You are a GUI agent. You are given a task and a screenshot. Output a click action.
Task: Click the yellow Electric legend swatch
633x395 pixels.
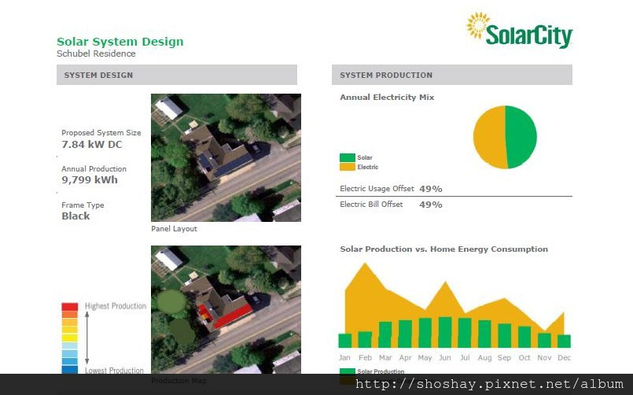(348, 166)
